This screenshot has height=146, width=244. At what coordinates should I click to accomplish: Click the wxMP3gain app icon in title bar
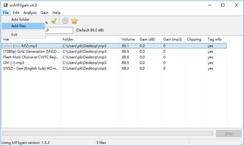click(5, 5)
